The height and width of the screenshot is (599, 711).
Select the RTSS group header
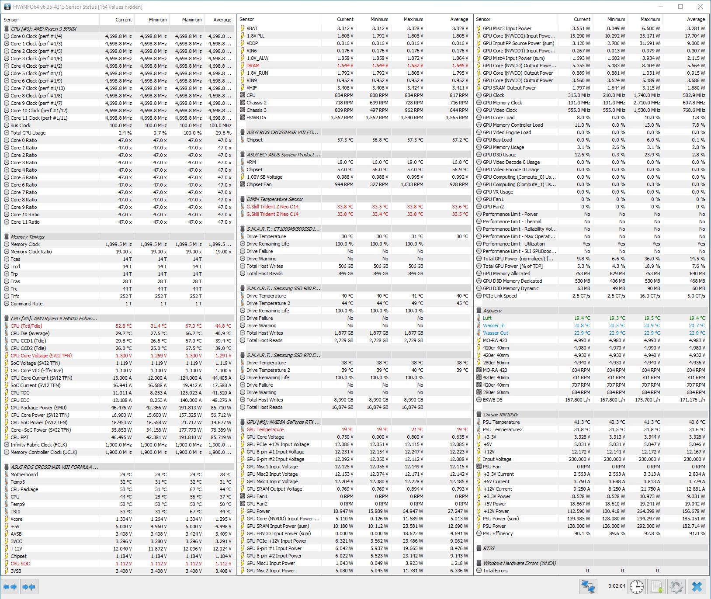click(x=591, y=548)
